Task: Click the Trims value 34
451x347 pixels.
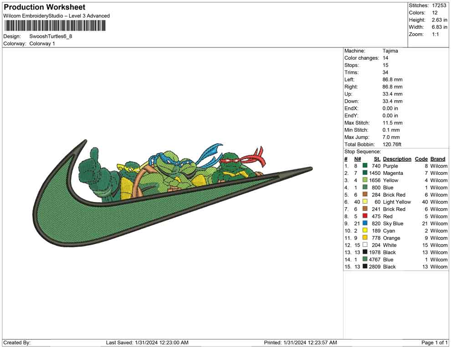Action: coord(385,72)
